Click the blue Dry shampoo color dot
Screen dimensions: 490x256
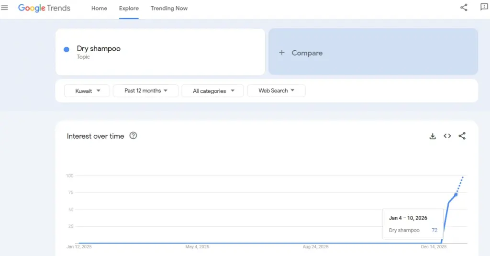point(67,49)
